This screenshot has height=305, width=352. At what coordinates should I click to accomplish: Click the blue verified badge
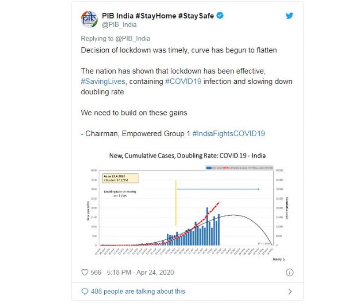(220, 15)
